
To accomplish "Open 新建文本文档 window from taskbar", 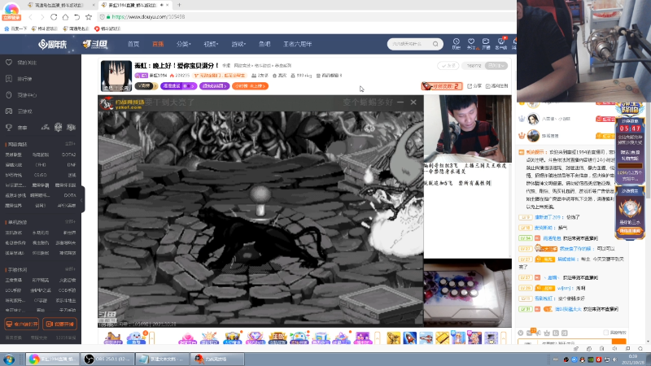I will coord(162,359).
